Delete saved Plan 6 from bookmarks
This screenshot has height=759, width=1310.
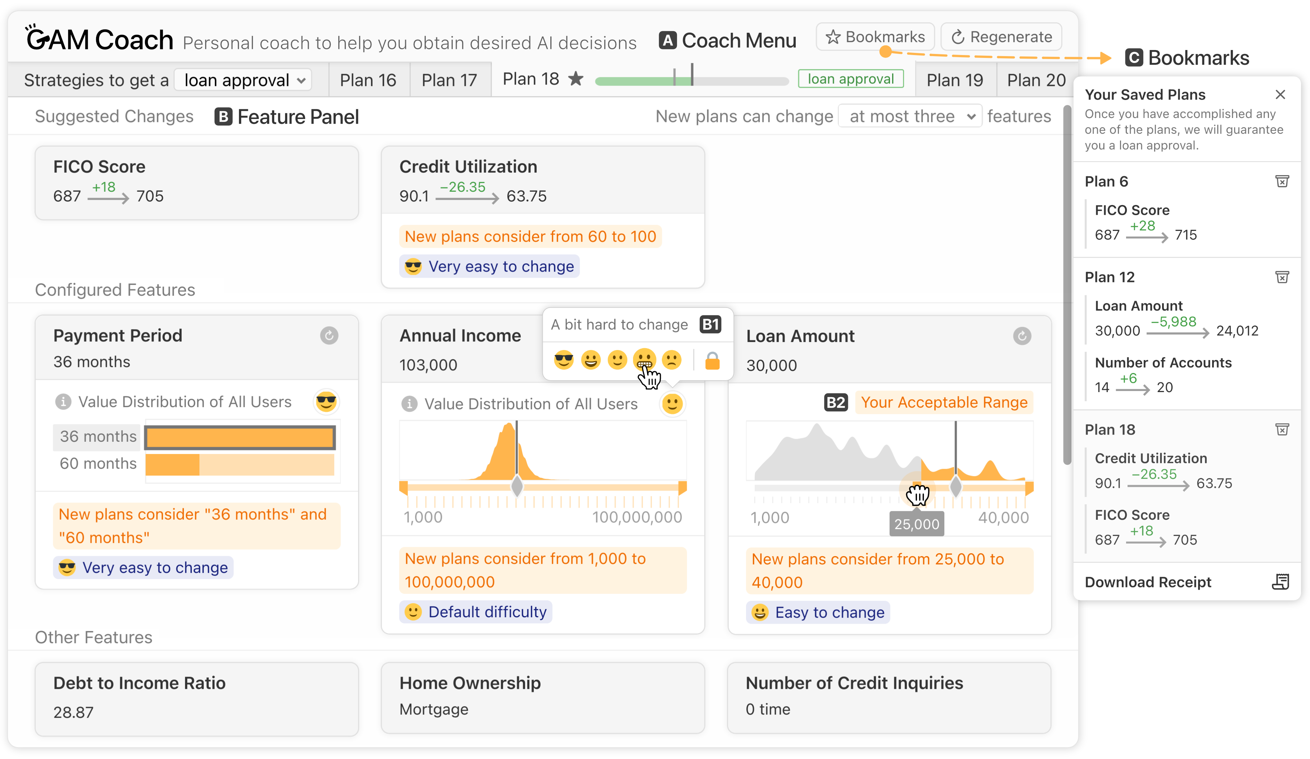(1282, 181)
